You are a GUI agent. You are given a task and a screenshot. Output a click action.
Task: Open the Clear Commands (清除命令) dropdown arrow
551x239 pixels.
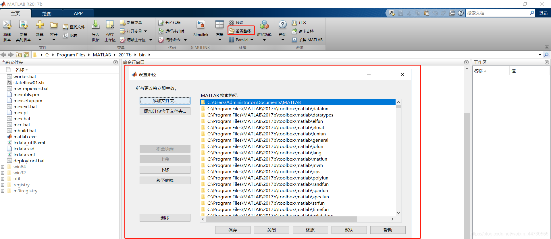click(x=185, y=40)
